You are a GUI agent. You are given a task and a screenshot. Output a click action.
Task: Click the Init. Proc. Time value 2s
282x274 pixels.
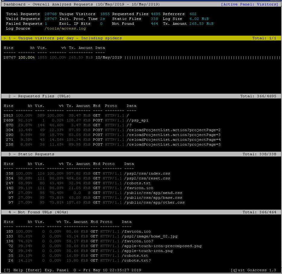(103, 19)
